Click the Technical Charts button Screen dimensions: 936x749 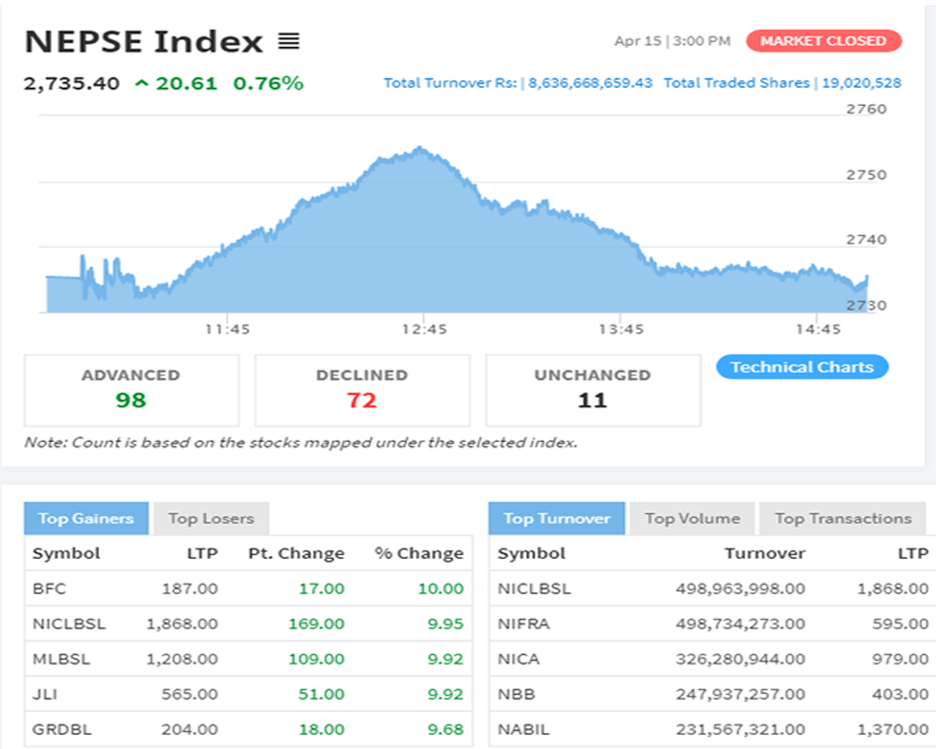(801, 367)
